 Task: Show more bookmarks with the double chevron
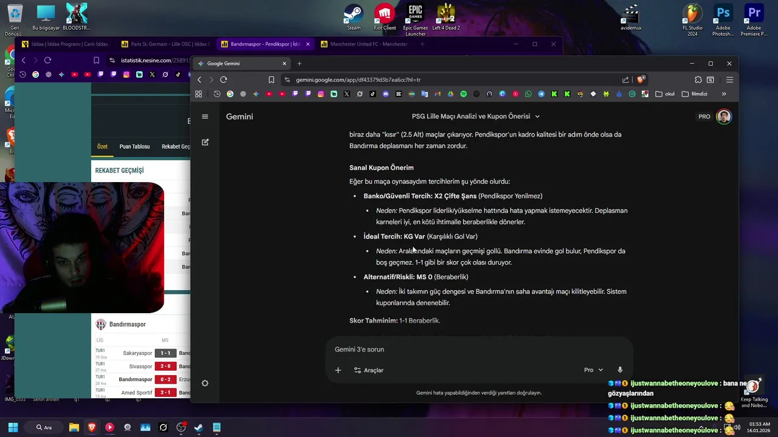[x=724, y=94]
